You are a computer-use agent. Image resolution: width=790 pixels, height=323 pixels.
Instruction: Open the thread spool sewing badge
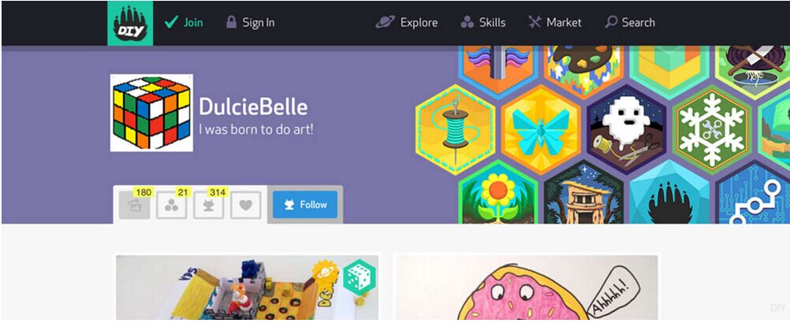(x=456, y=130)
